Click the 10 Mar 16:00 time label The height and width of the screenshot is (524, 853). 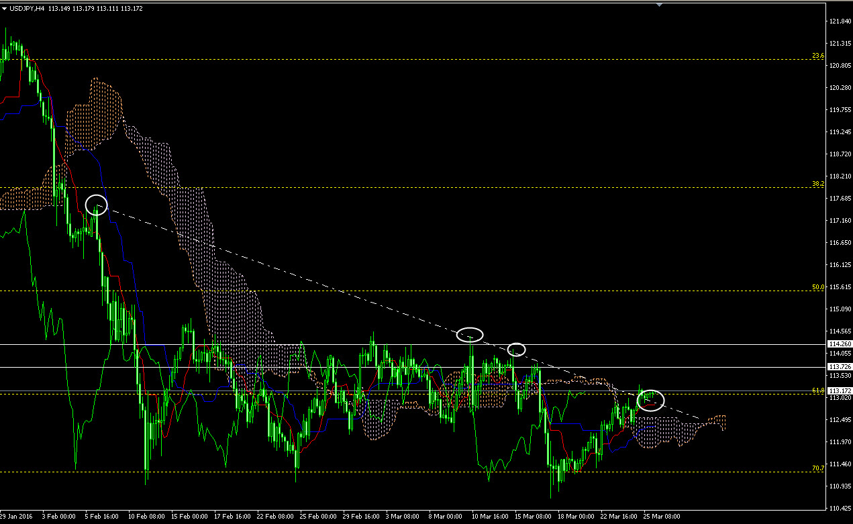[490, 517]
